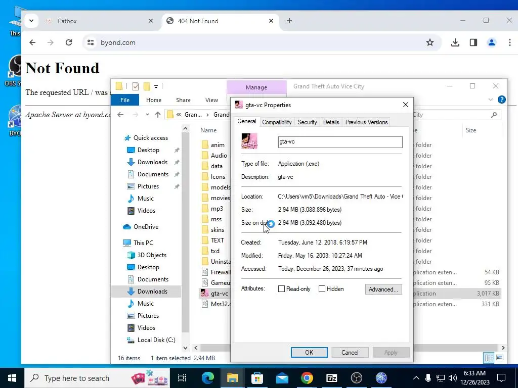Open 7-Zip from taskbar

tap(331, 378)
